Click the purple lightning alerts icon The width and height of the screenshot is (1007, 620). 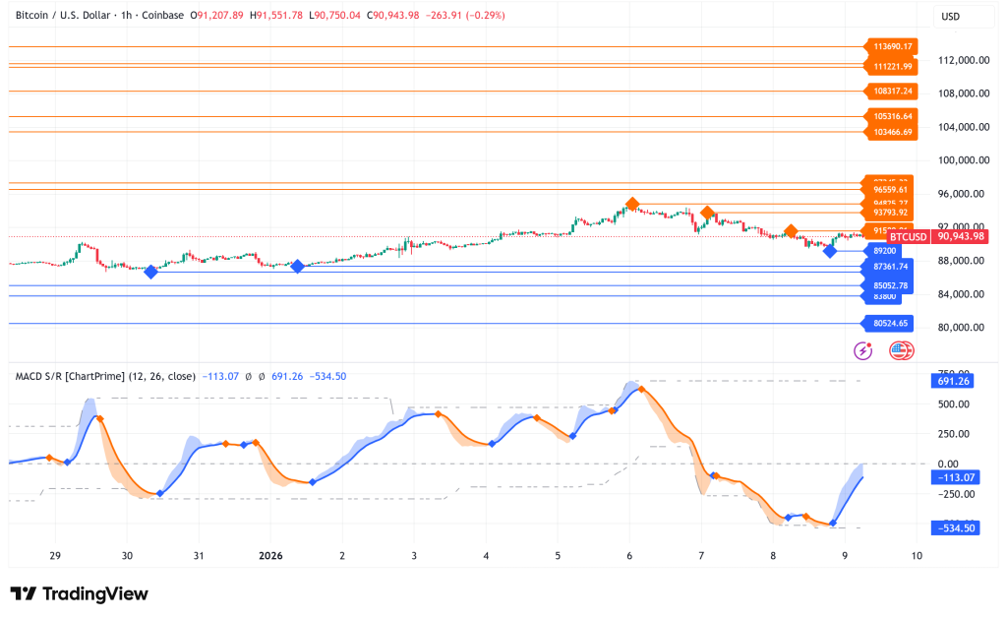pos(862,351)
